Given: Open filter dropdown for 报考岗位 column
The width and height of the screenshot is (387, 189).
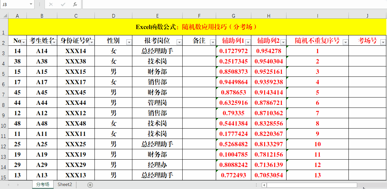Looking at the screenshot, I should 179,42.
